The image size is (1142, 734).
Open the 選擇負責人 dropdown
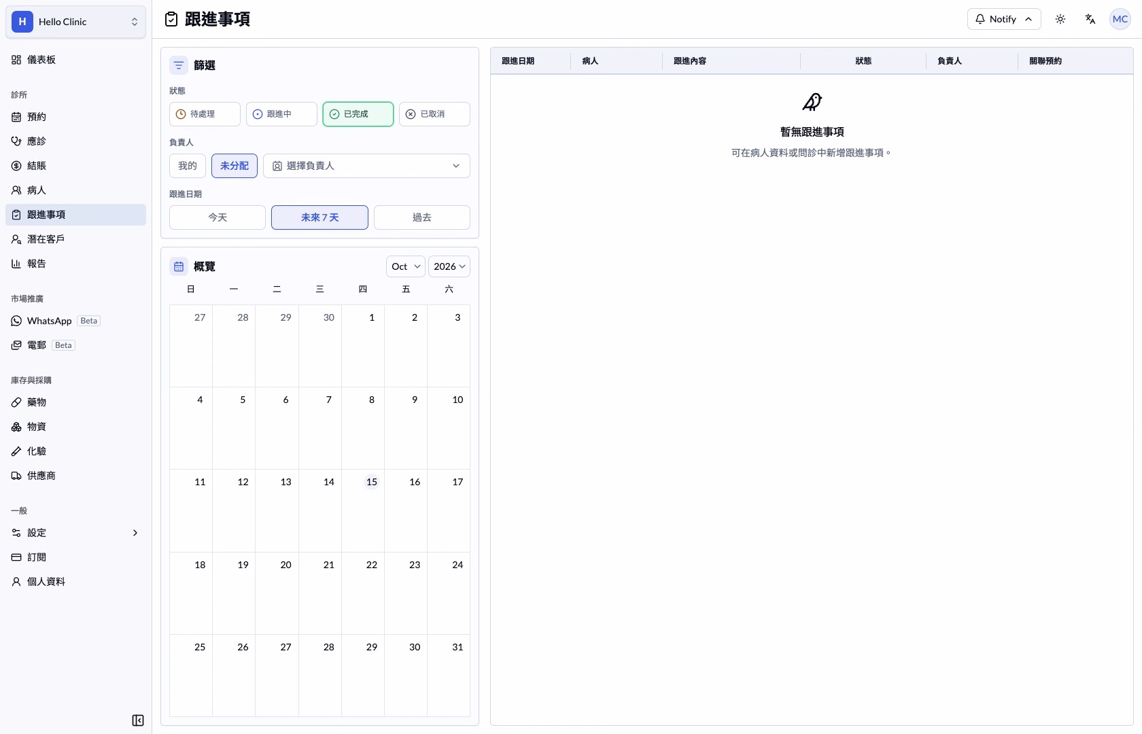pos(366,166)
